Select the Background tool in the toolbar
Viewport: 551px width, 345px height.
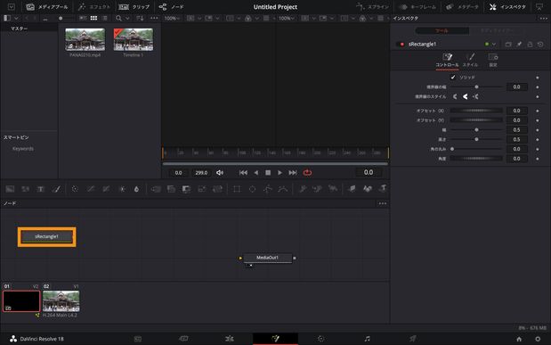10,189
